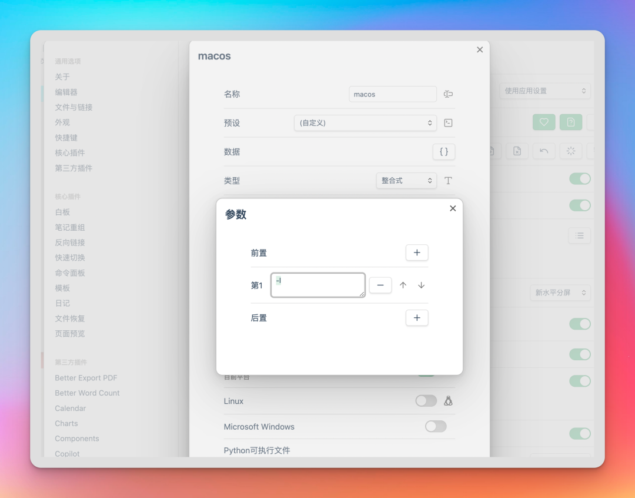635x498 pixels.
Task: Move parameter 第1 up with the arrow
Action: tap(403, 285)
